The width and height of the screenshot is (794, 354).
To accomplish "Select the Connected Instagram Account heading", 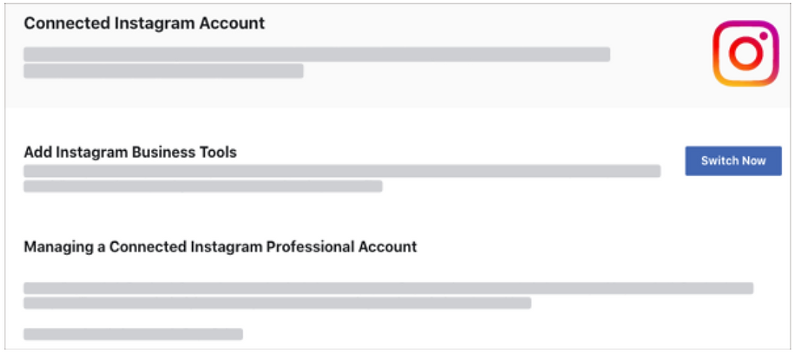I will coord(145,23).
